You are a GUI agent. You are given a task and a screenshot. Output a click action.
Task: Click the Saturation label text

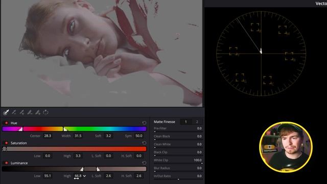click(x=19, y=143)
